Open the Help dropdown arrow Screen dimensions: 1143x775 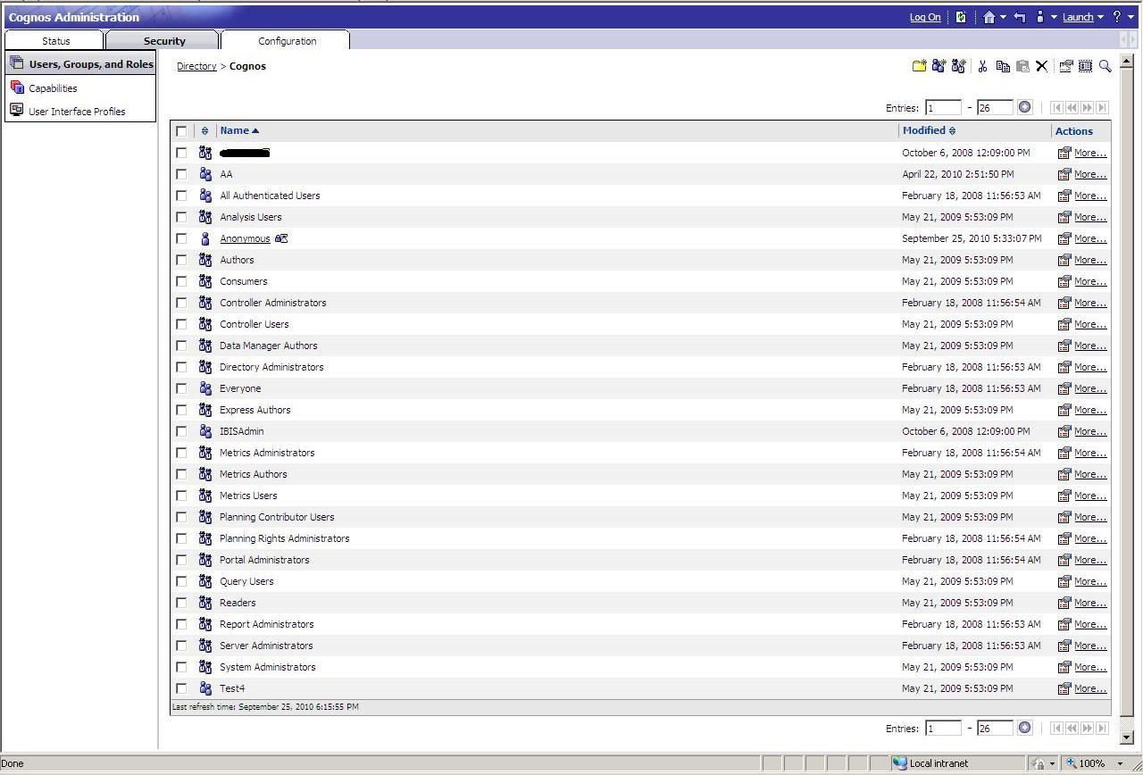click(1132, 17)
